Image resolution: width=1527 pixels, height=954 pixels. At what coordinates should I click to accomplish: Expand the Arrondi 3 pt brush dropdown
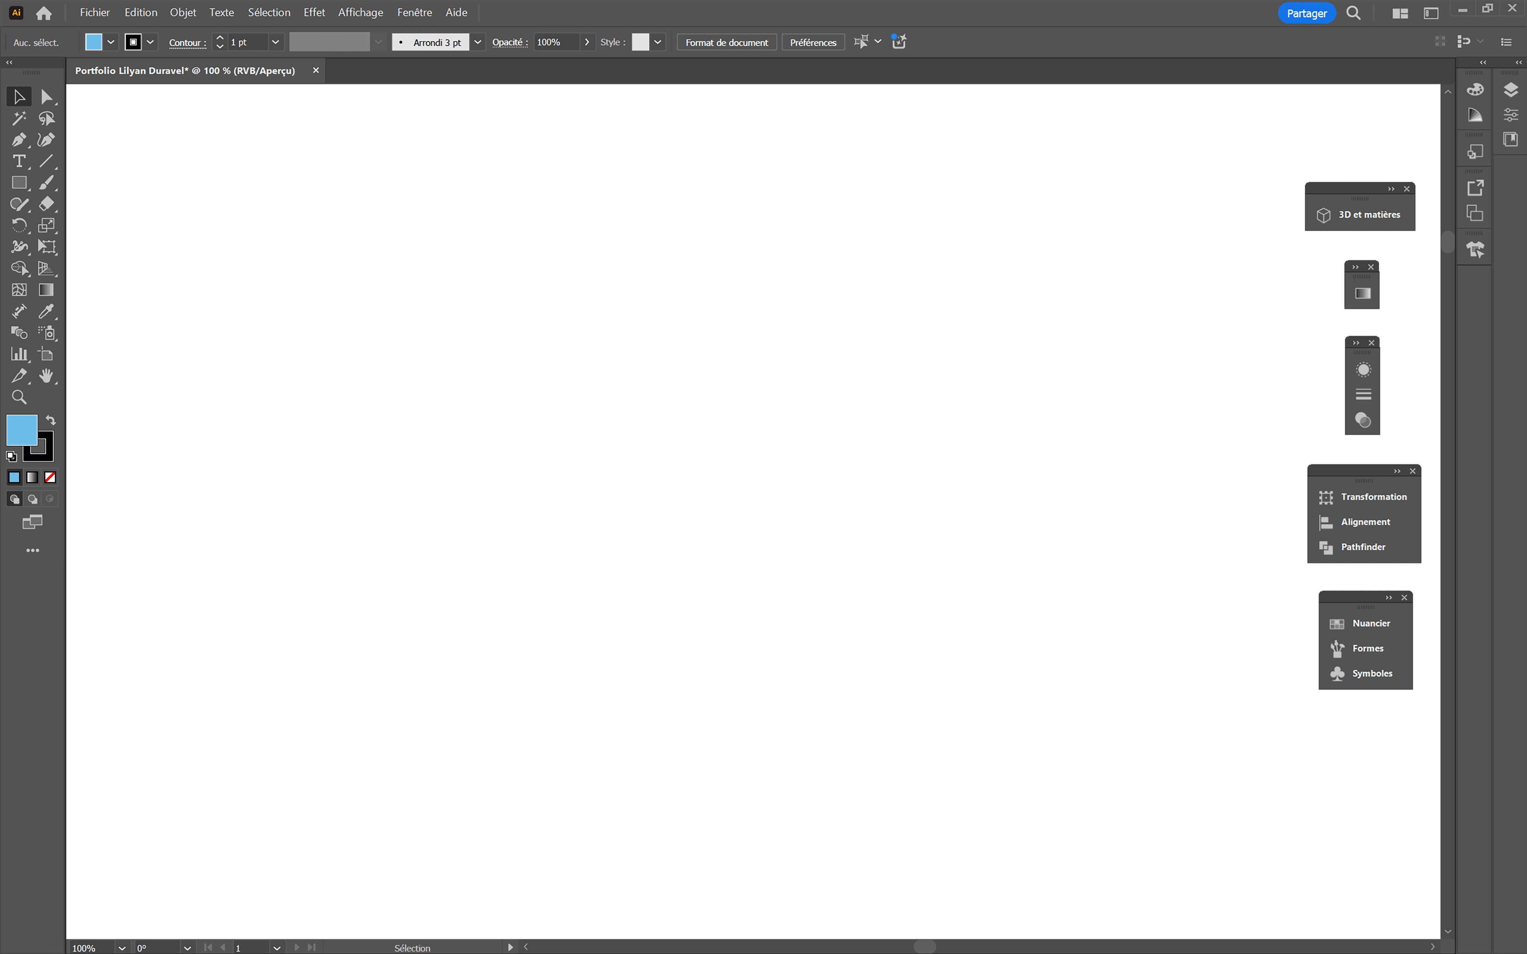478,42
